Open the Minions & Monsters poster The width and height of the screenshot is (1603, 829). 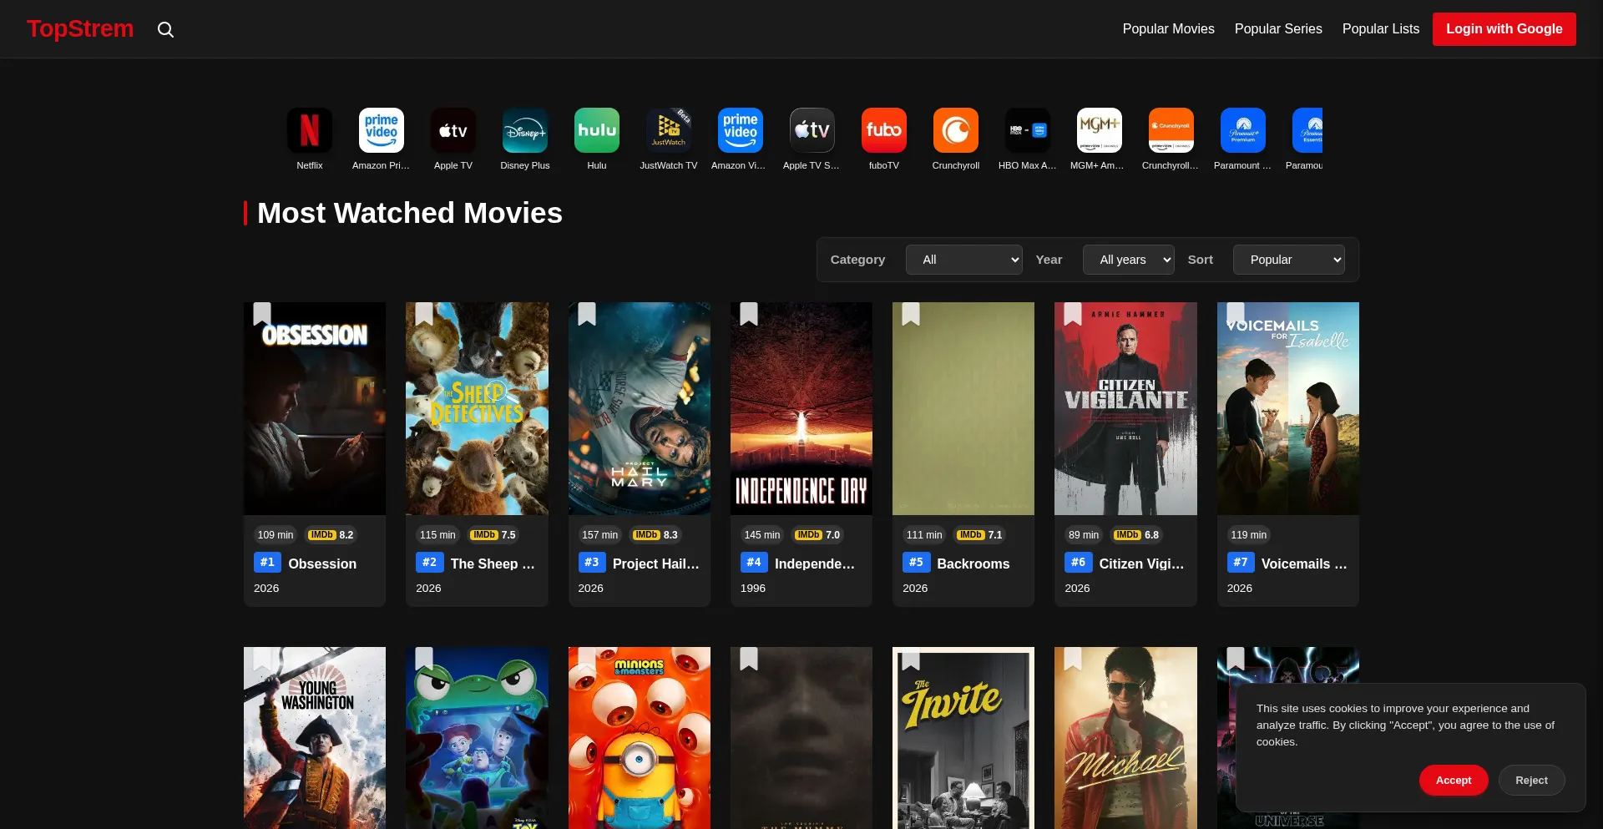pyautogui.click(x=640, y=738)
